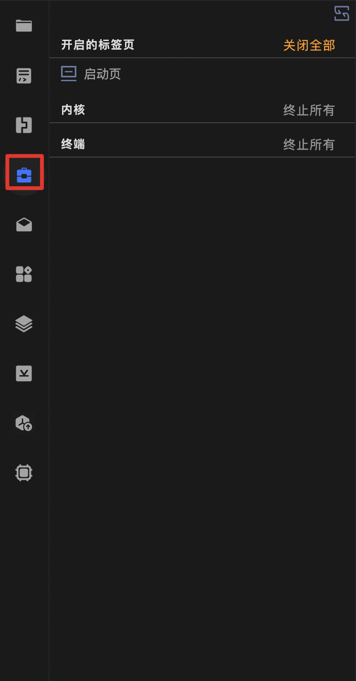The height and width of the screenshot is (681, 356).
Task: Click the 终端 section header
Action: (73, 144)
